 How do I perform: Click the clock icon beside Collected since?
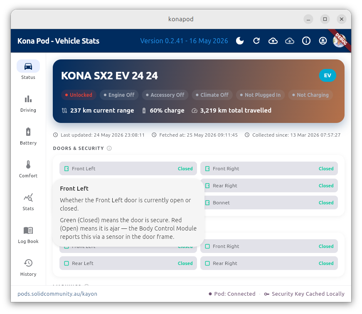tap(247, 135)
